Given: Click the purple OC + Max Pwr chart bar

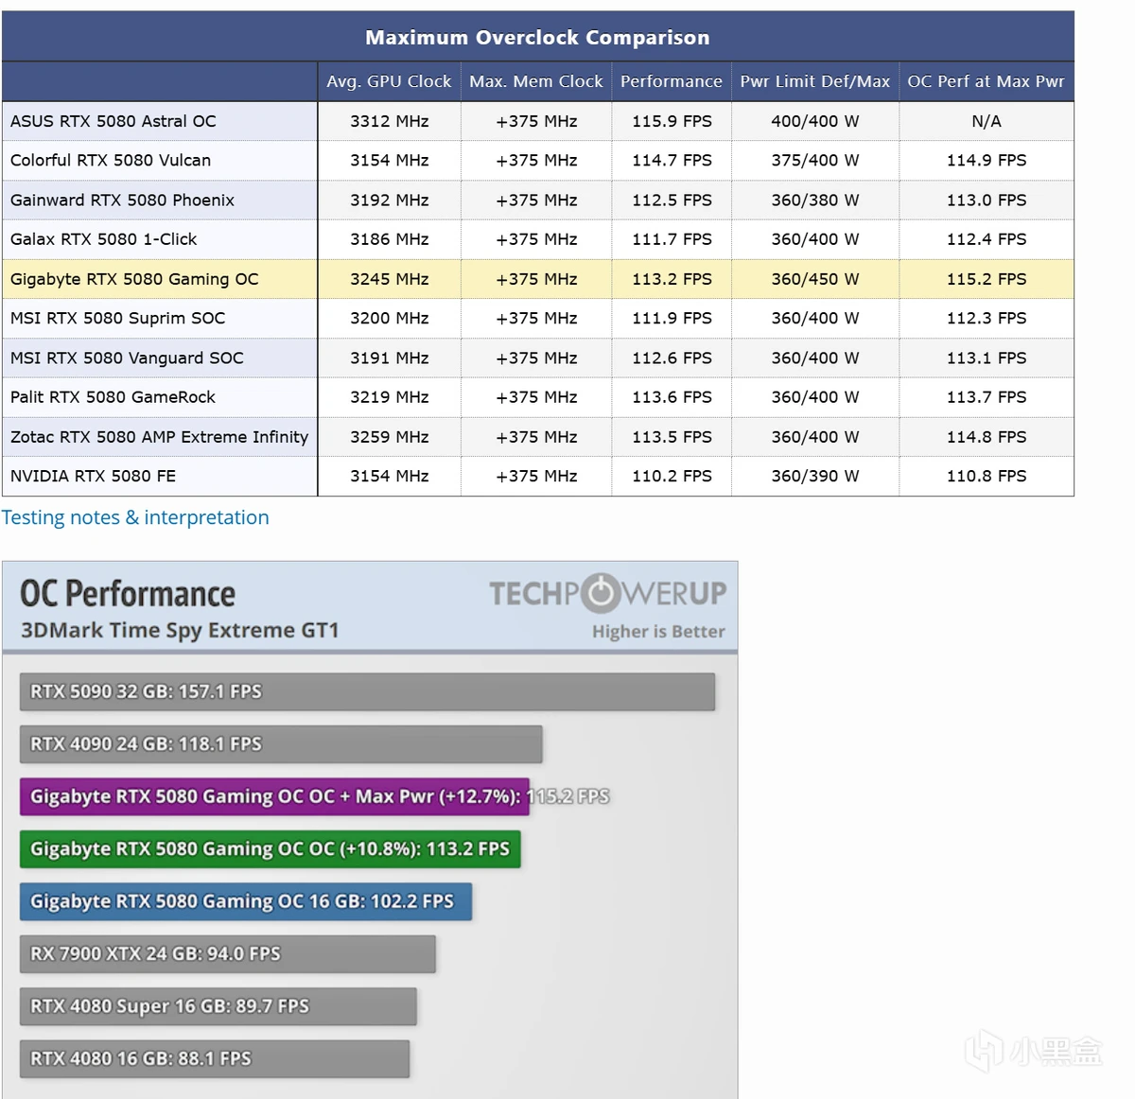Looking at the screenshot, I should click(x=272, y=796).
